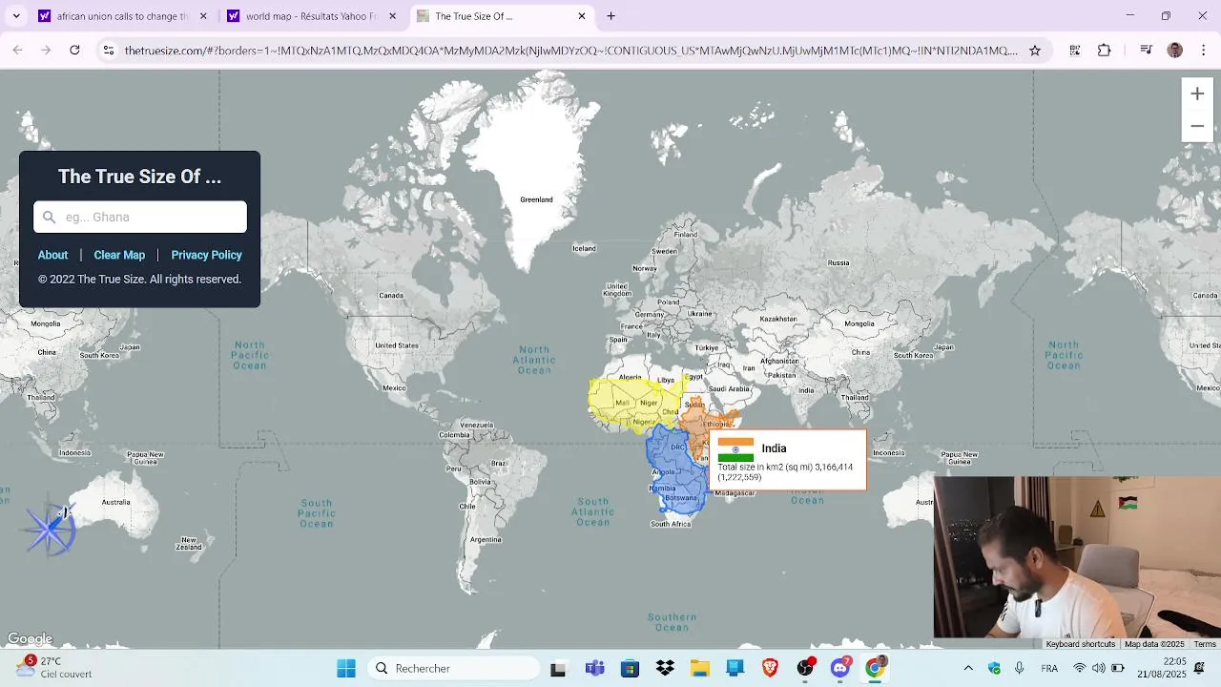Click the country search field 'eg.. Ghana'

click(x=140, y=217)
